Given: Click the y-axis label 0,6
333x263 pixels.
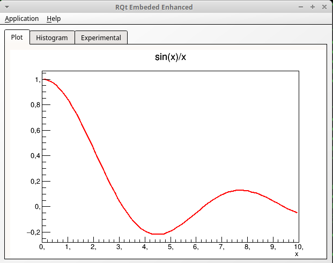Looking at the screenshot, I should click(x=35, y=131).
